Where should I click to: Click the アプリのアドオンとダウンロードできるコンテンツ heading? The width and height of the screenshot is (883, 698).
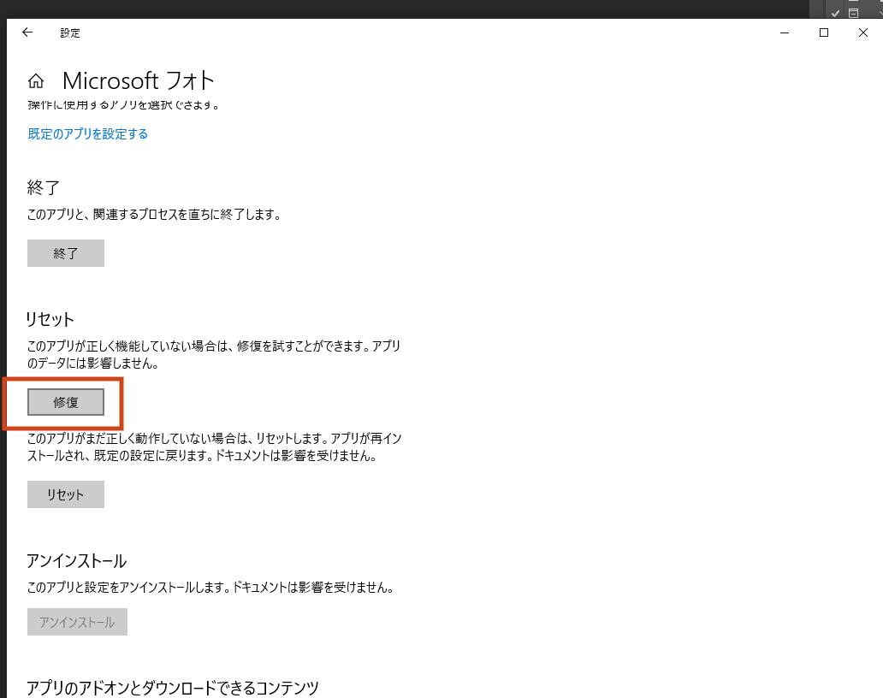pyautogui.click(x=172, y=687)
